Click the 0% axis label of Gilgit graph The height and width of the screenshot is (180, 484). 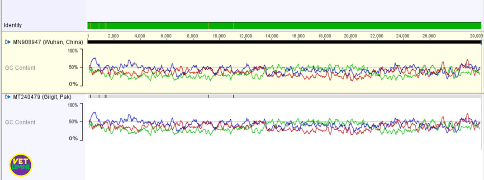[x=74, y=139]
